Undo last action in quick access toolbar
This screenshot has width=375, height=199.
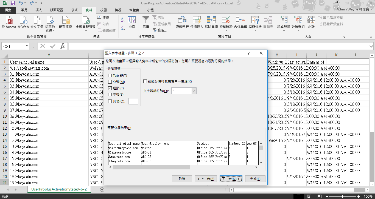click(21, 3)
